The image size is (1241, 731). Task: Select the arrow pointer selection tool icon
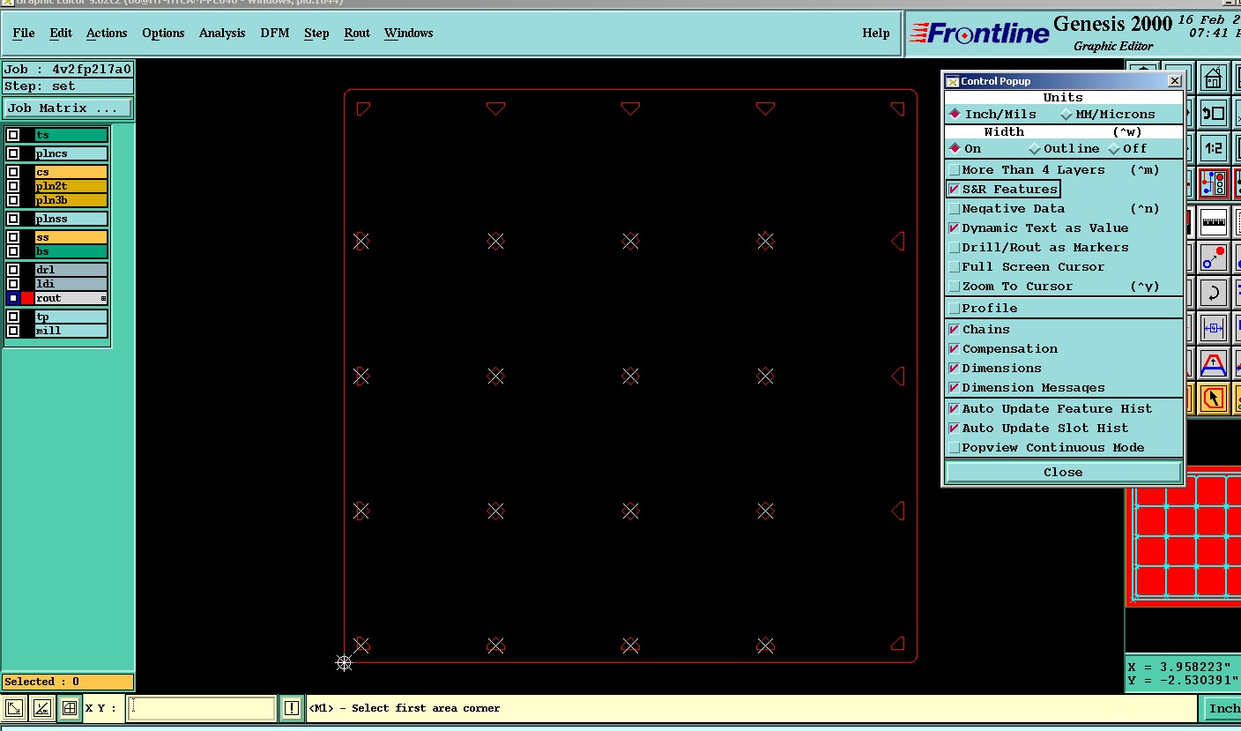click(1214, 399)
